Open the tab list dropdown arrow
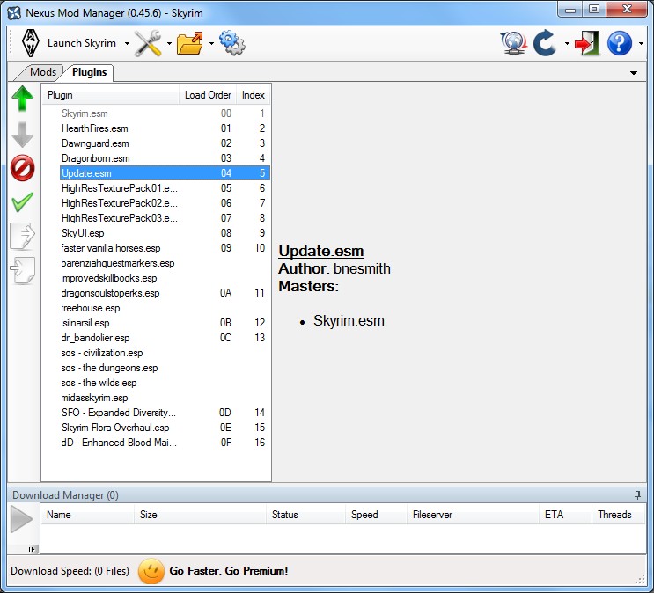 click(x=634, y=73)
